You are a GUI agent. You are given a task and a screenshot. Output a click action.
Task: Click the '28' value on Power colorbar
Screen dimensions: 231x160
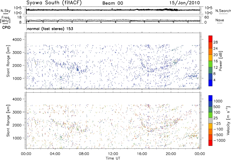(x=215, y=42)
